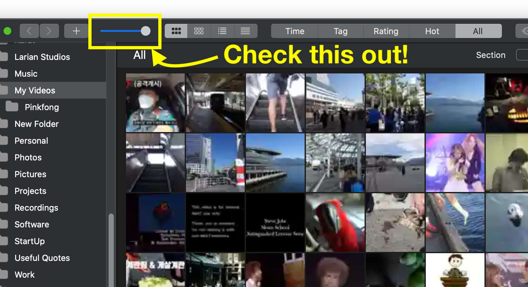Go back with the left arrow button
The width and height of the screenshot is (528, 287).
(29, 31)
